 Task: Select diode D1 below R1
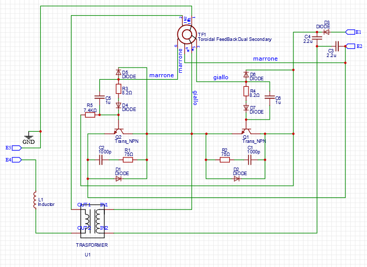(x=118, y=179)
